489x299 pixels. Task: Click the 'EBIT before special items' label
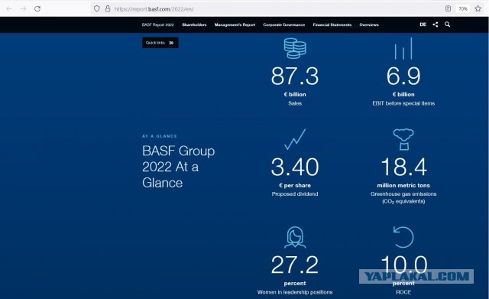(x=403, y=103)
